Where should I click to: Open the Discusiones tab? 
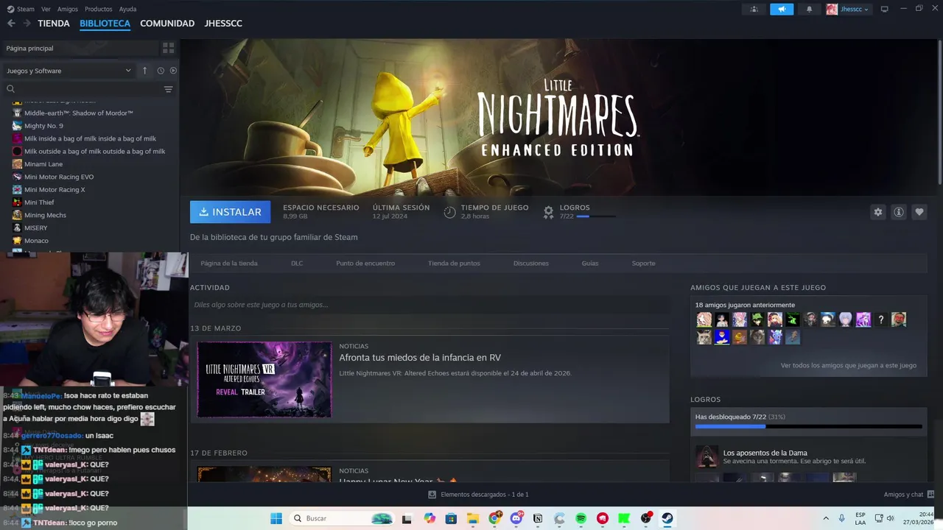pyautogui.click(x=531, y=263)
